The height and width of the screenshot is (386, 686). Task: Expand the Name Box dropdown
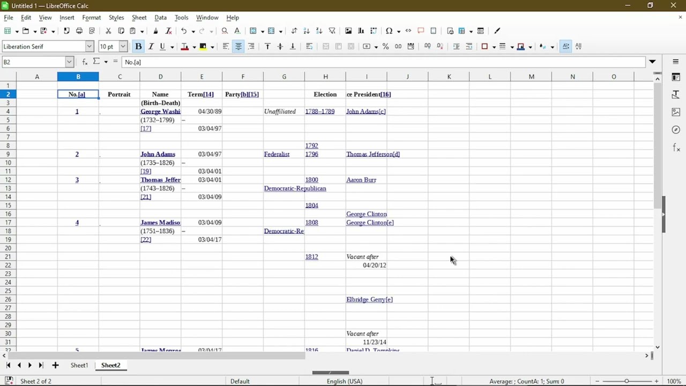[69, 62]
